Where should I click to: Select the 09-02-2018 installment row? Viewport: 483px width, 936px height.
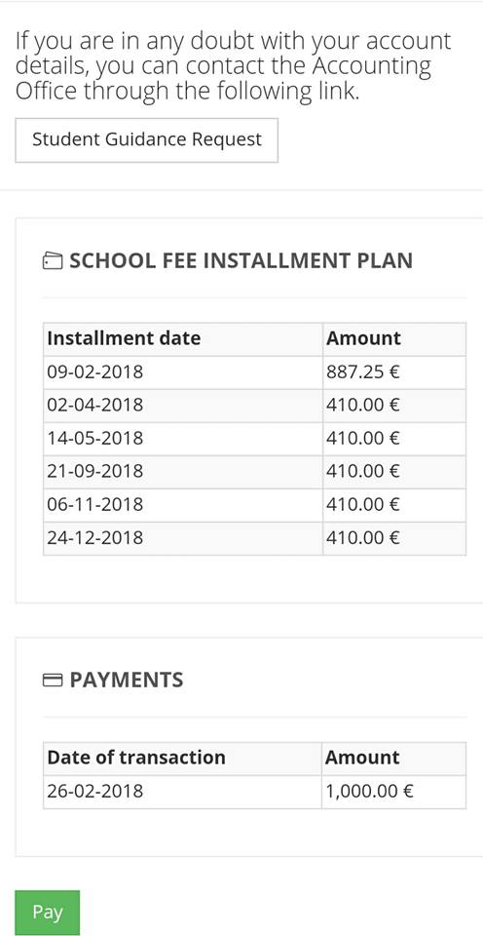(x=254, y=372)
